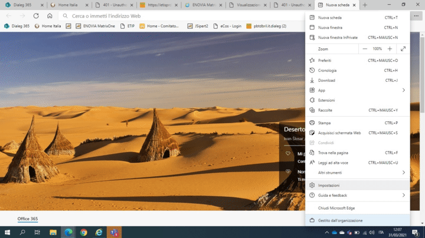
Task: Open a new tab with the plus icon
Action: tap(365, 5)
